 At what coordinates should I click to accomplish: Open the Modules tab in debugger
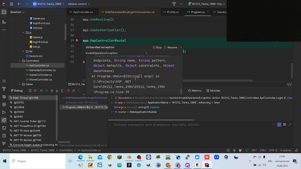tap(213, 91)
